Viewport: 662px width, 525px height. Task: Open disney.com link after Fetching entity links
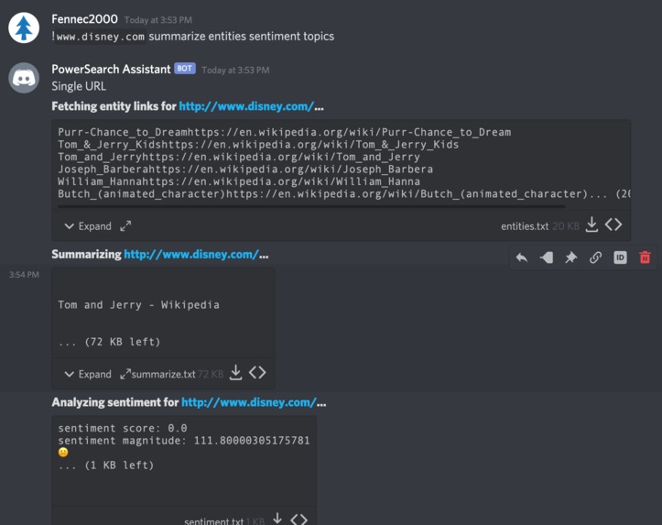[x=246, y=106]
